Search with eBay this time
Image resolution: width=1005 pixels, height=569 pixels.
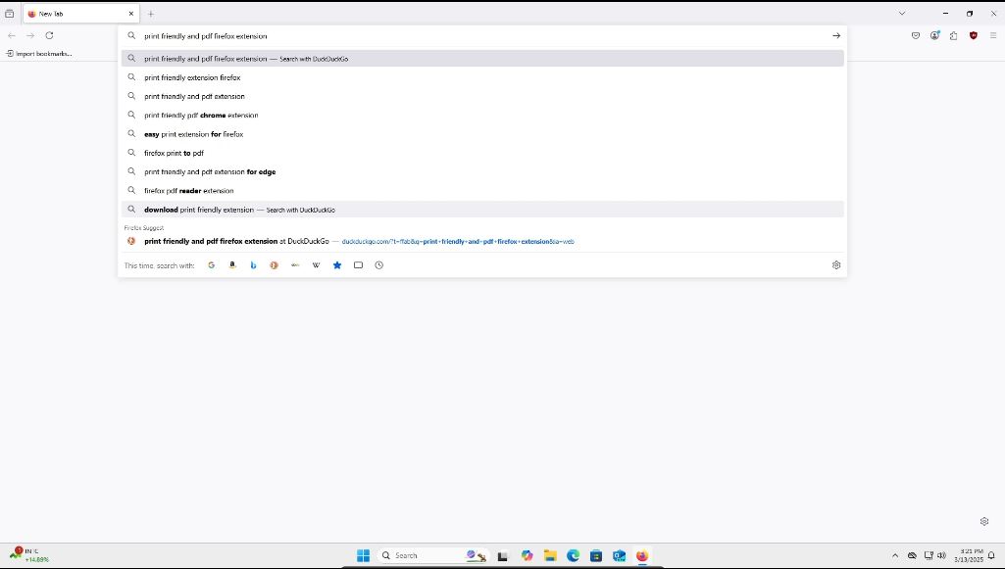(x=295, y=265)
